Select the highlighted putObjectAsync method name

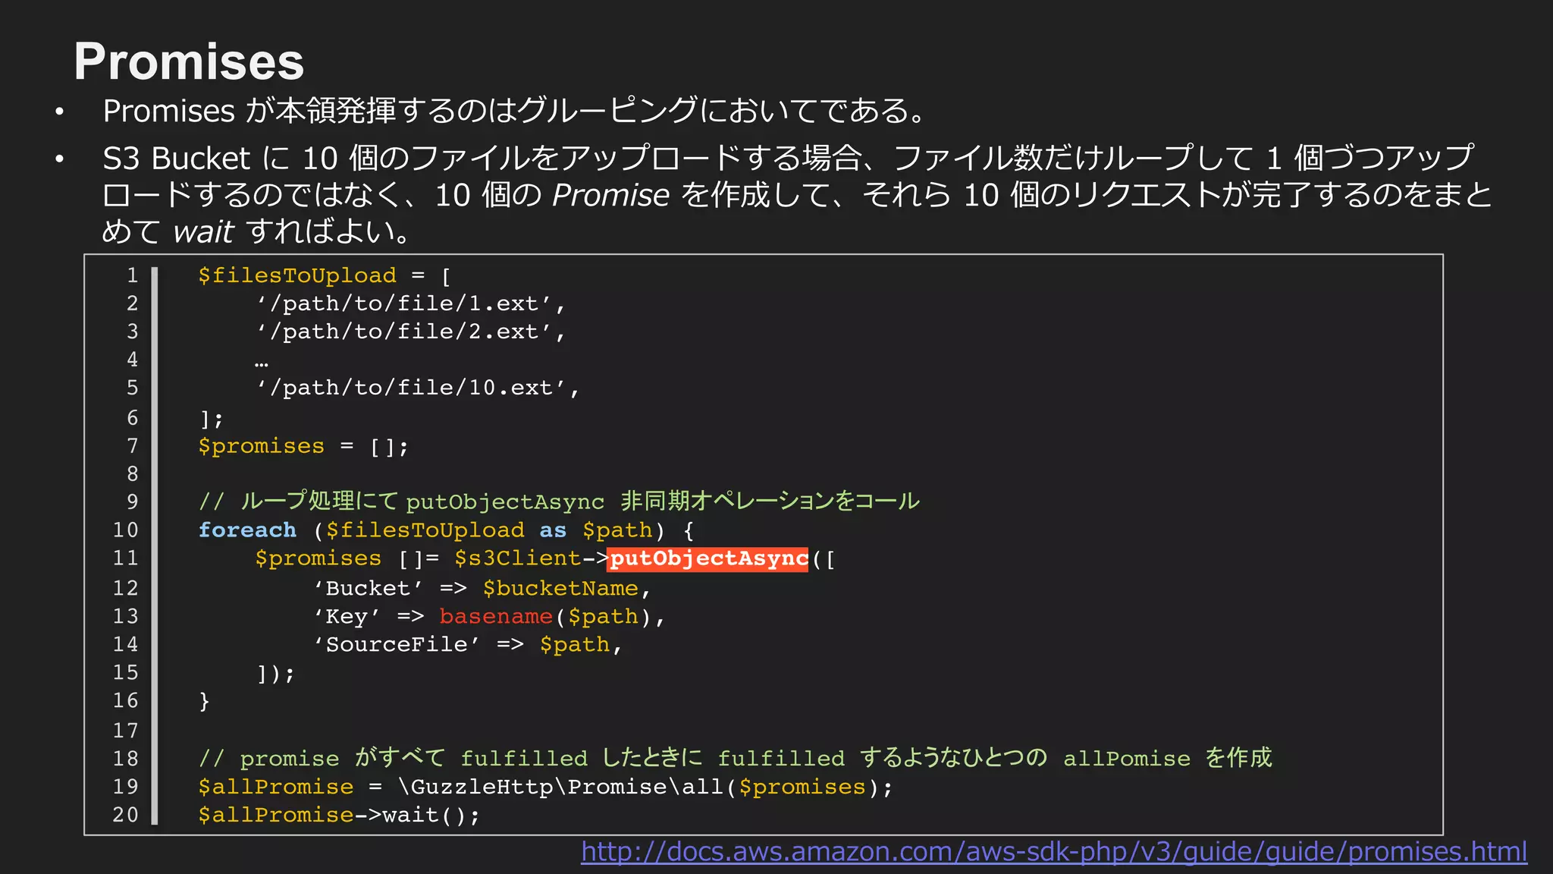click(708, 558)
